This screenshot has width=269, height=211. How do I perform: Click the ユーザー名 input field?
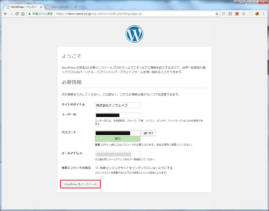coord(117,115)
